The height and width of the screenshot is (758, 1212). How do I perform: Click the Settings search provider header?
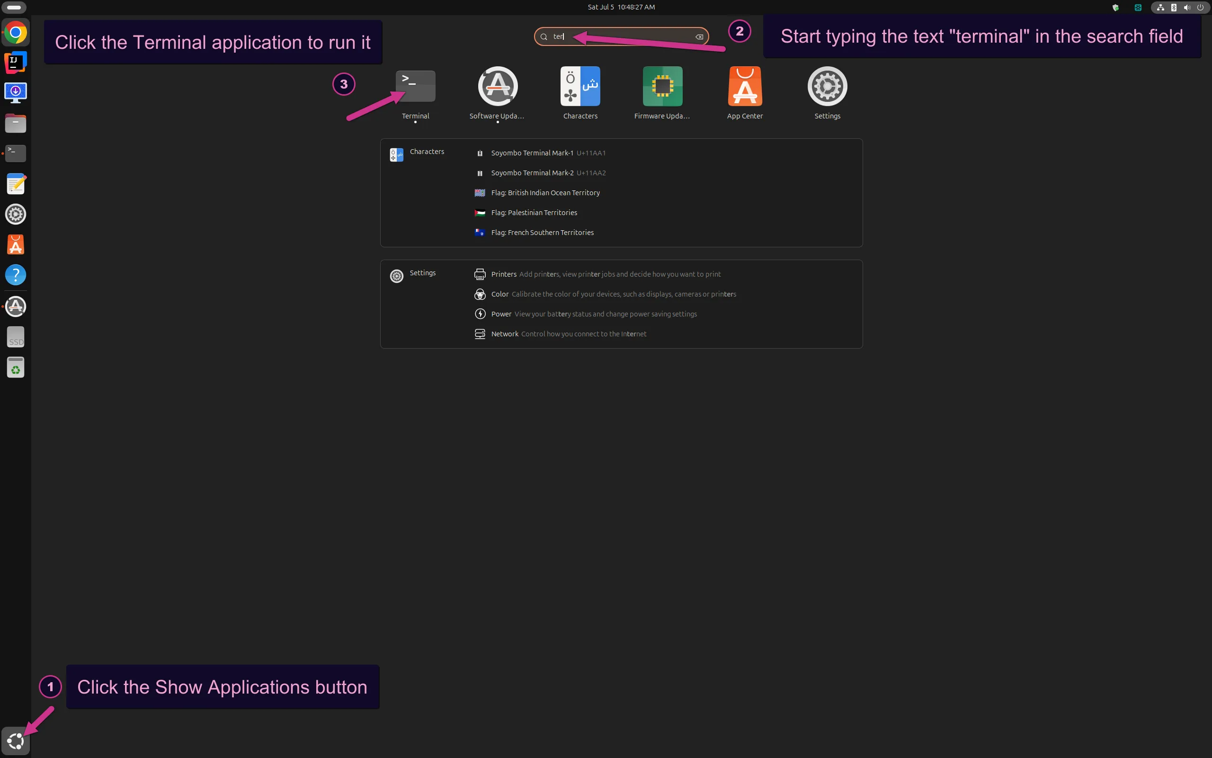click(x=413, y=275)
